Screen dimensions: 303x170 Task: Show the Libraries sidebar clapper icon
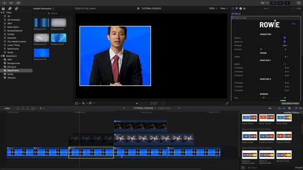(3, 8)
